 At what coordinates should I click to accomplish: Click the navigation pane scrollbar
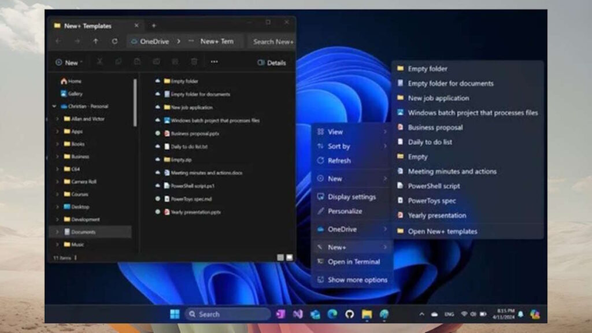pyautogui.click(x=135, y=103)
